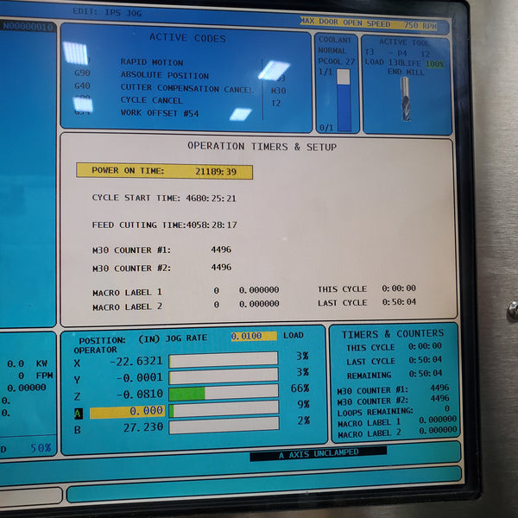This screenshot has height=518, width=518.
Task: Select the REMAINING 0:50:04 row
Action: click(395, 375)
